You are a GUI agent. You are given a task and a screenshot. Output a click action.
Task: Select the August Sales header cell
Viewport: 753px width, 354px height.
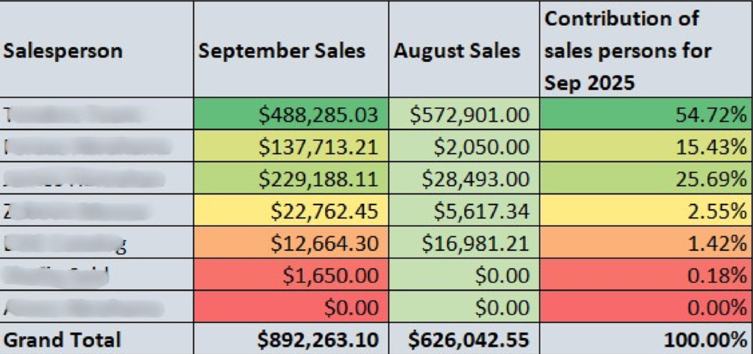(x=457, y=51)
